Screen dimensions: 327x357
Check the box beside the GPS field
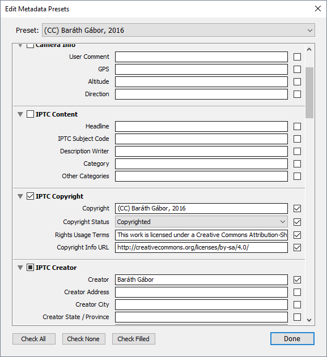click(x=297, y=69)
